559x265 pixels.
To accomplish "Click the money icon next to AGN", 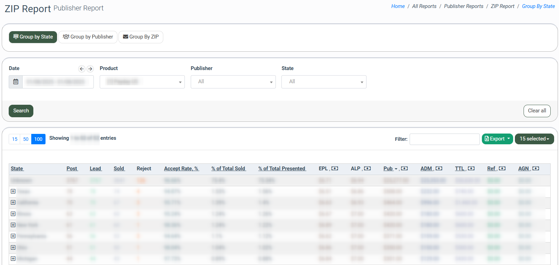I will (536, 169).
